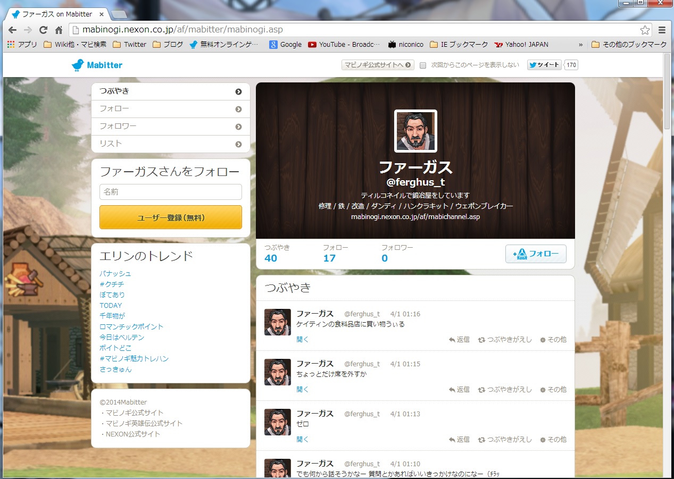This screenshot has height=479, width=674.
Task: Open the アプリ apps shortcut
Action: (x=22, y=45)
